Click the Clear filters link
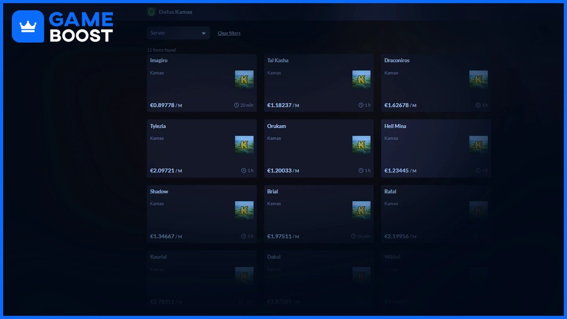The width and height of the screenshot is (567, 319). (x=229, y=33)
